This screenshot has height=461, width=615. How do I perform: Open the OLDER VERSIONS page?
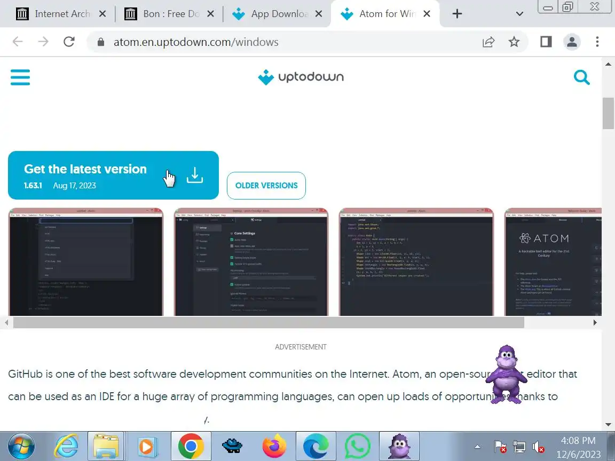coord(266,186)
